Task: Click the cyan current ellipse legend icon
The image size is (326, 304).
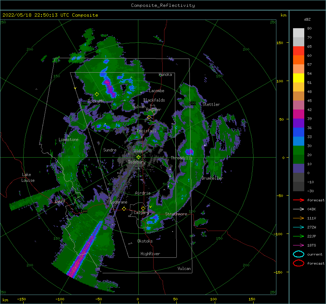Action: click(298, 254)
